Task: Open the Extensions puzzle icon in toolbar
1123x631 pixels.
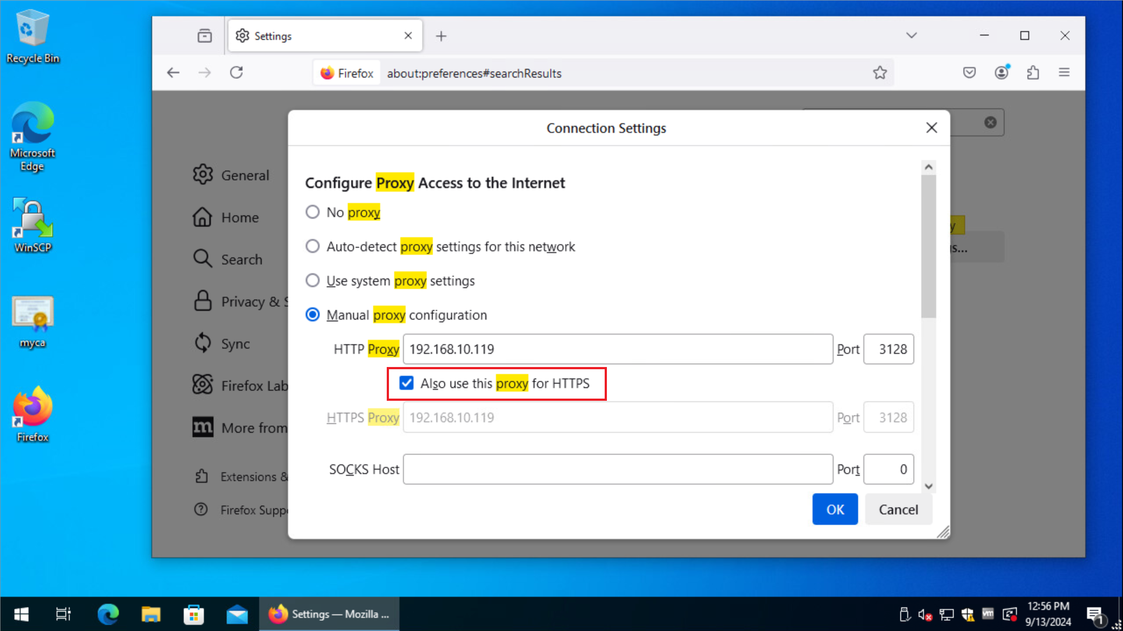Action: (1033, 73)
